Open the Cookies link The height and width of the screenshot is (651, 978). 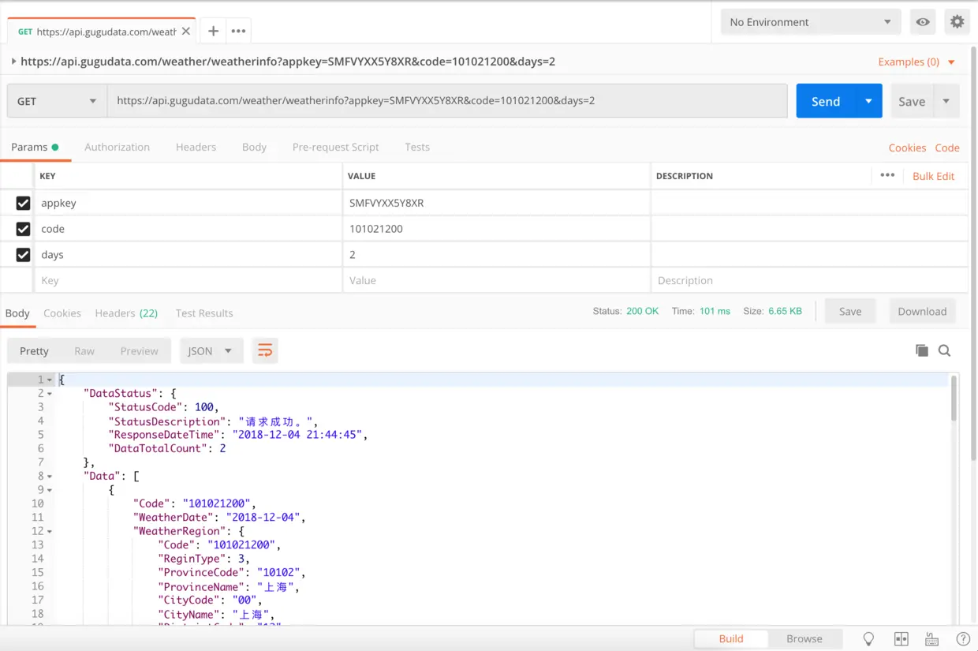(907, 148)
